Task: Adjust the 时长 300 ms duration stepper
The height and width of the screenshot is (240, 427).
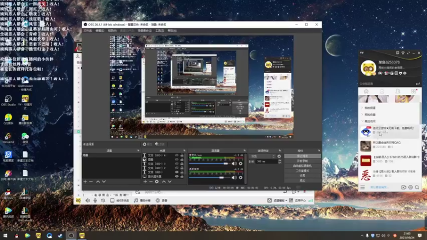Action: [279, 162]
